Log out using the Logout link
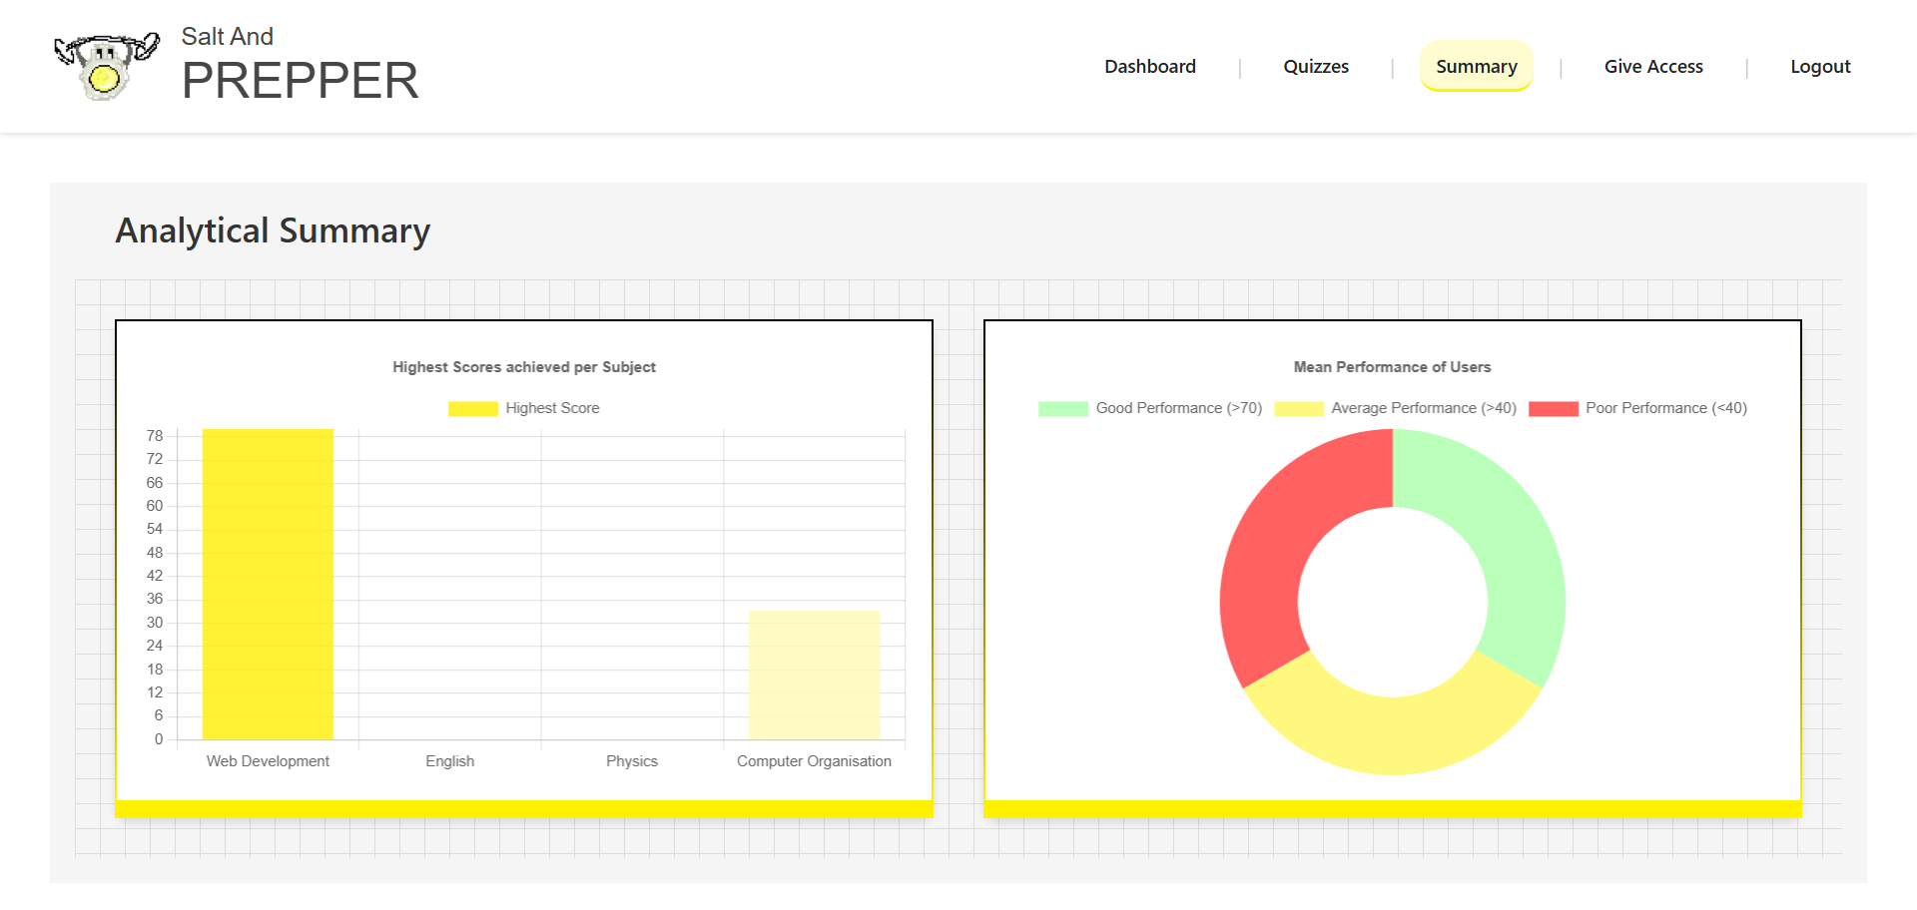Viewport: 1917px width, 910px height. [1819, 67]
